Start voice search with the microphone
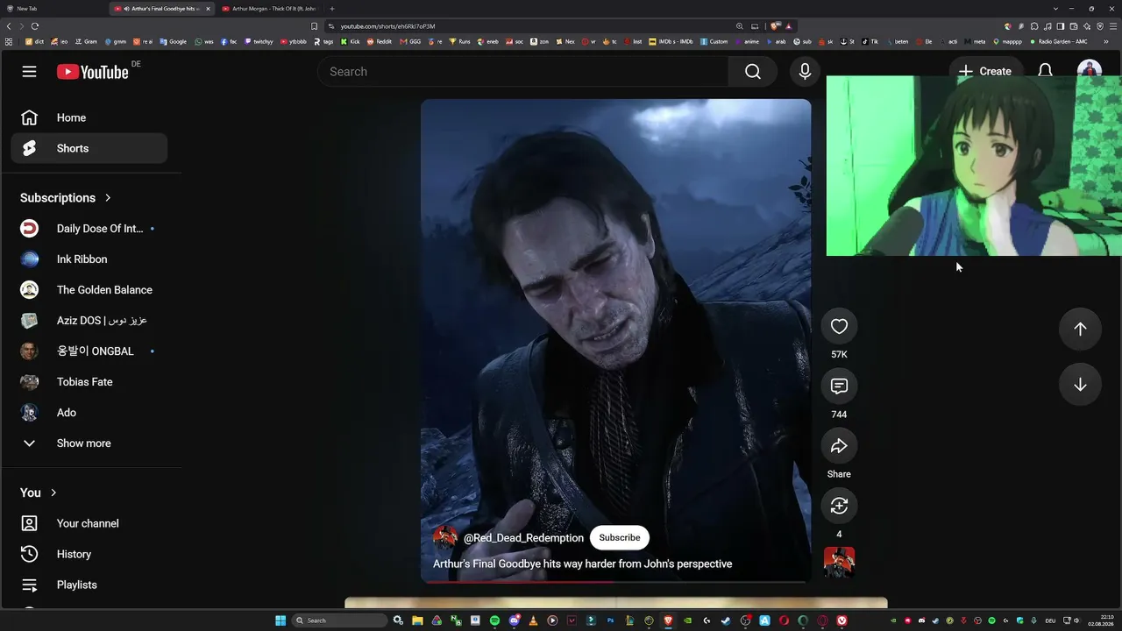 click(805, 72)
